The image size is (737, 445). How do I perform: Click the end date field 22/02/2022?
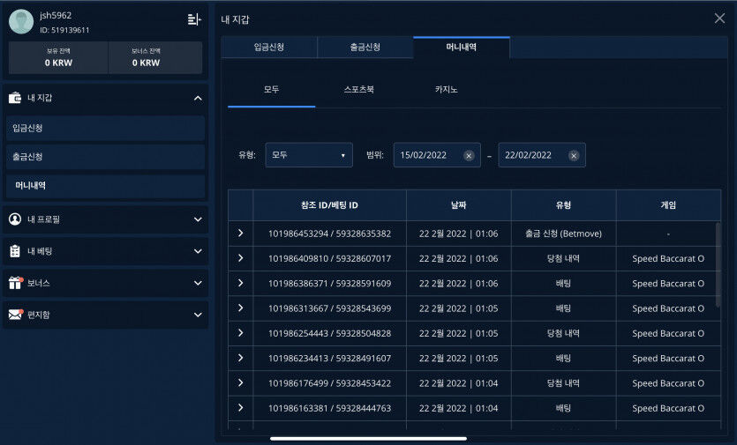tap(541, 155)
